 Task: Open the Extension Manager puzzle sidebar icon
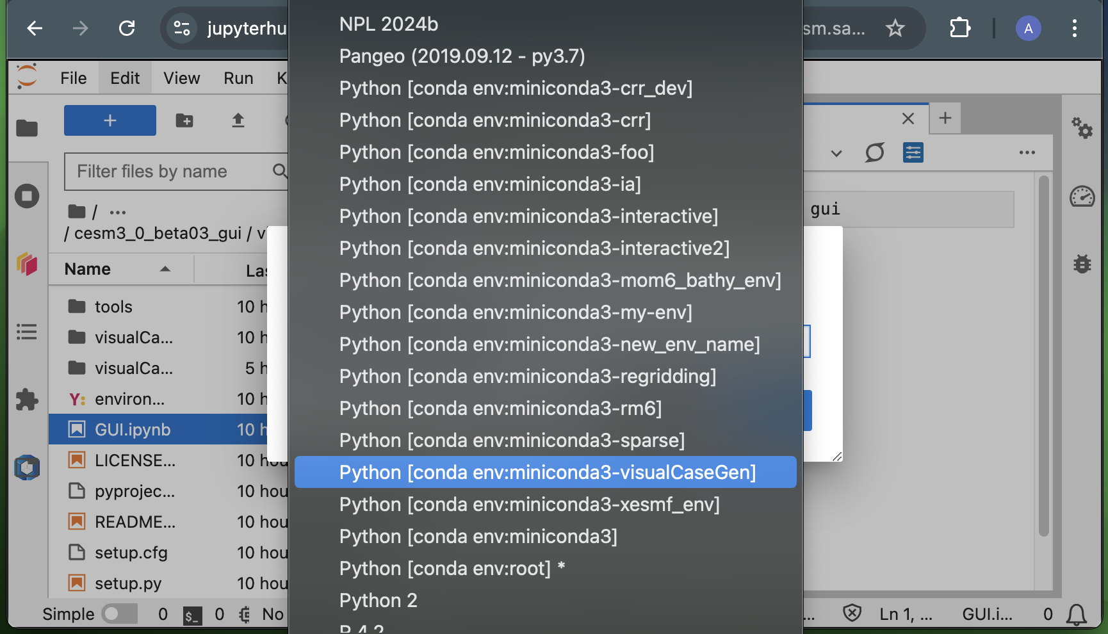(27, 400)
